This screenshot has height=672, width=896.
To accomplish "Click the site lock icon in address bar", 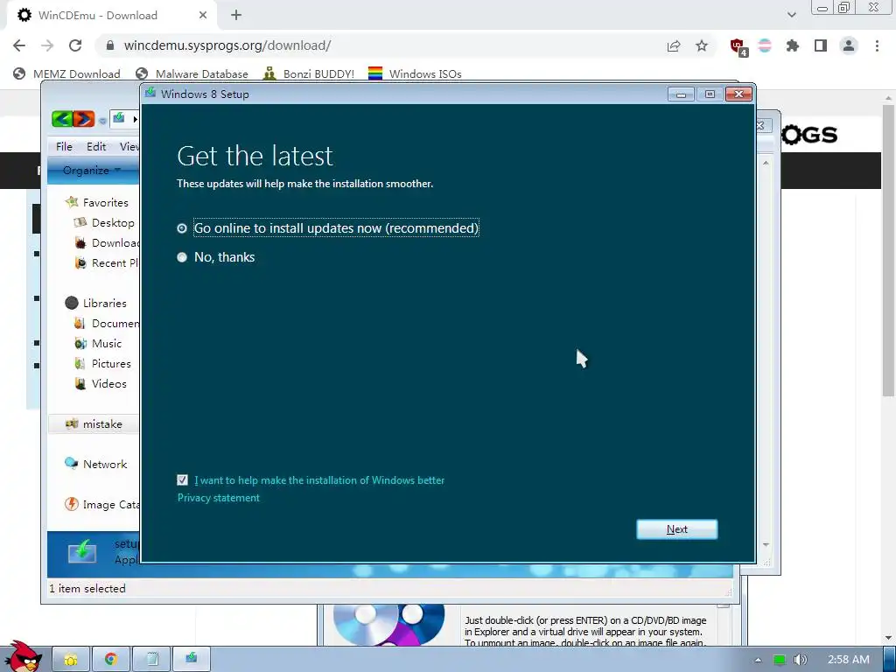I will click(x=111, y=45).
